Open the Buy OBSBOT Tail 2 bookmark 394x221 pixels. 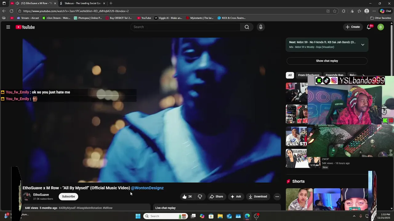click(119, 18)
